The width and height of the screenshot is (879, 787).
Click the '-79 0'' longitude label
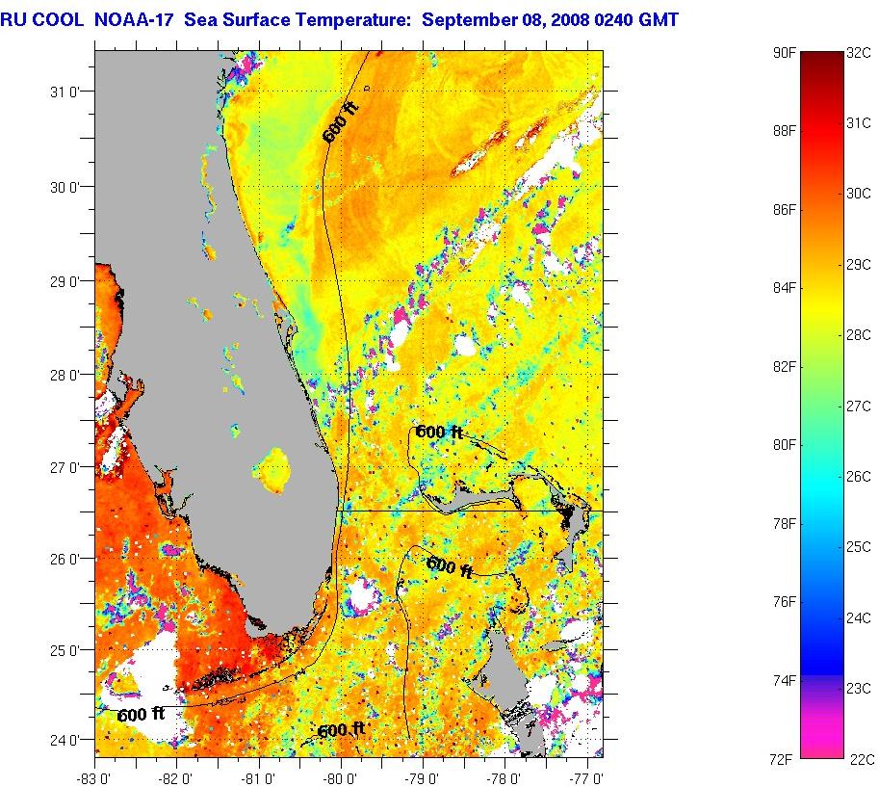click(x=422, y=778)
